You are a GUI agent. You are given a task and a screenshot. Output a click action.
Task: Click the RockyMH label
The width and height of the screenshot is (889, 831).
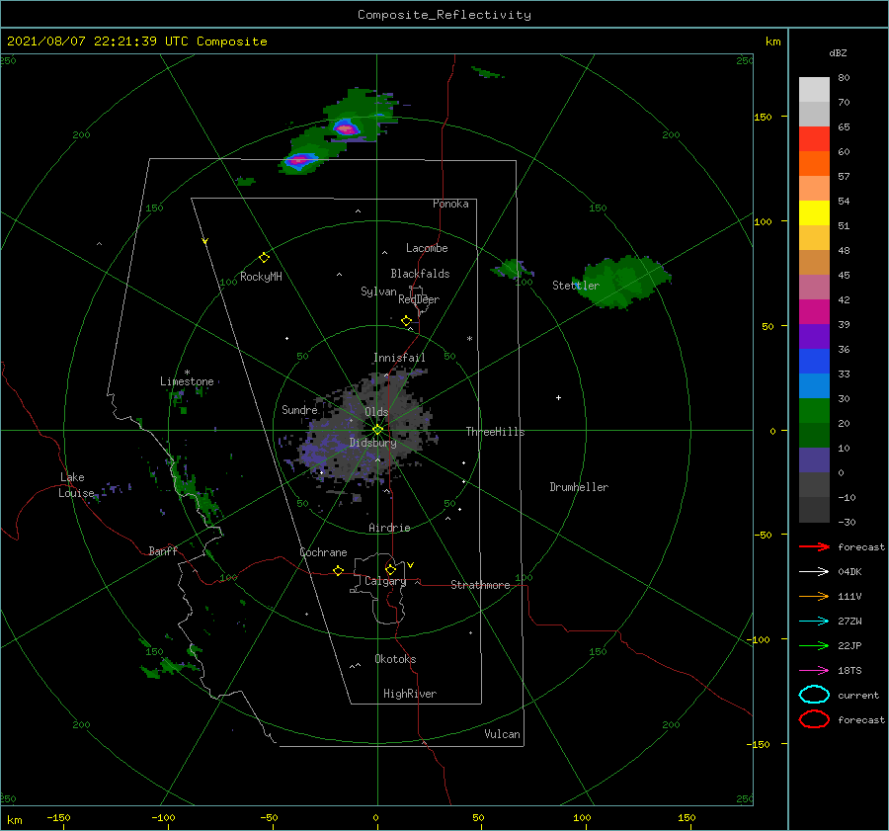[x=261, y=277]
